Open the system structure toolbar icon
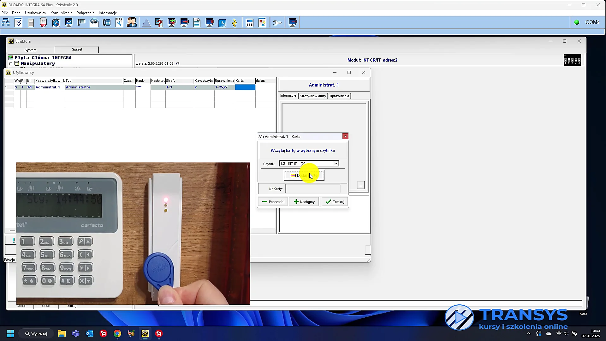Image resolution: width=606 pixels, height=341 pixels. pyautogui.click(x=6, y=22)
